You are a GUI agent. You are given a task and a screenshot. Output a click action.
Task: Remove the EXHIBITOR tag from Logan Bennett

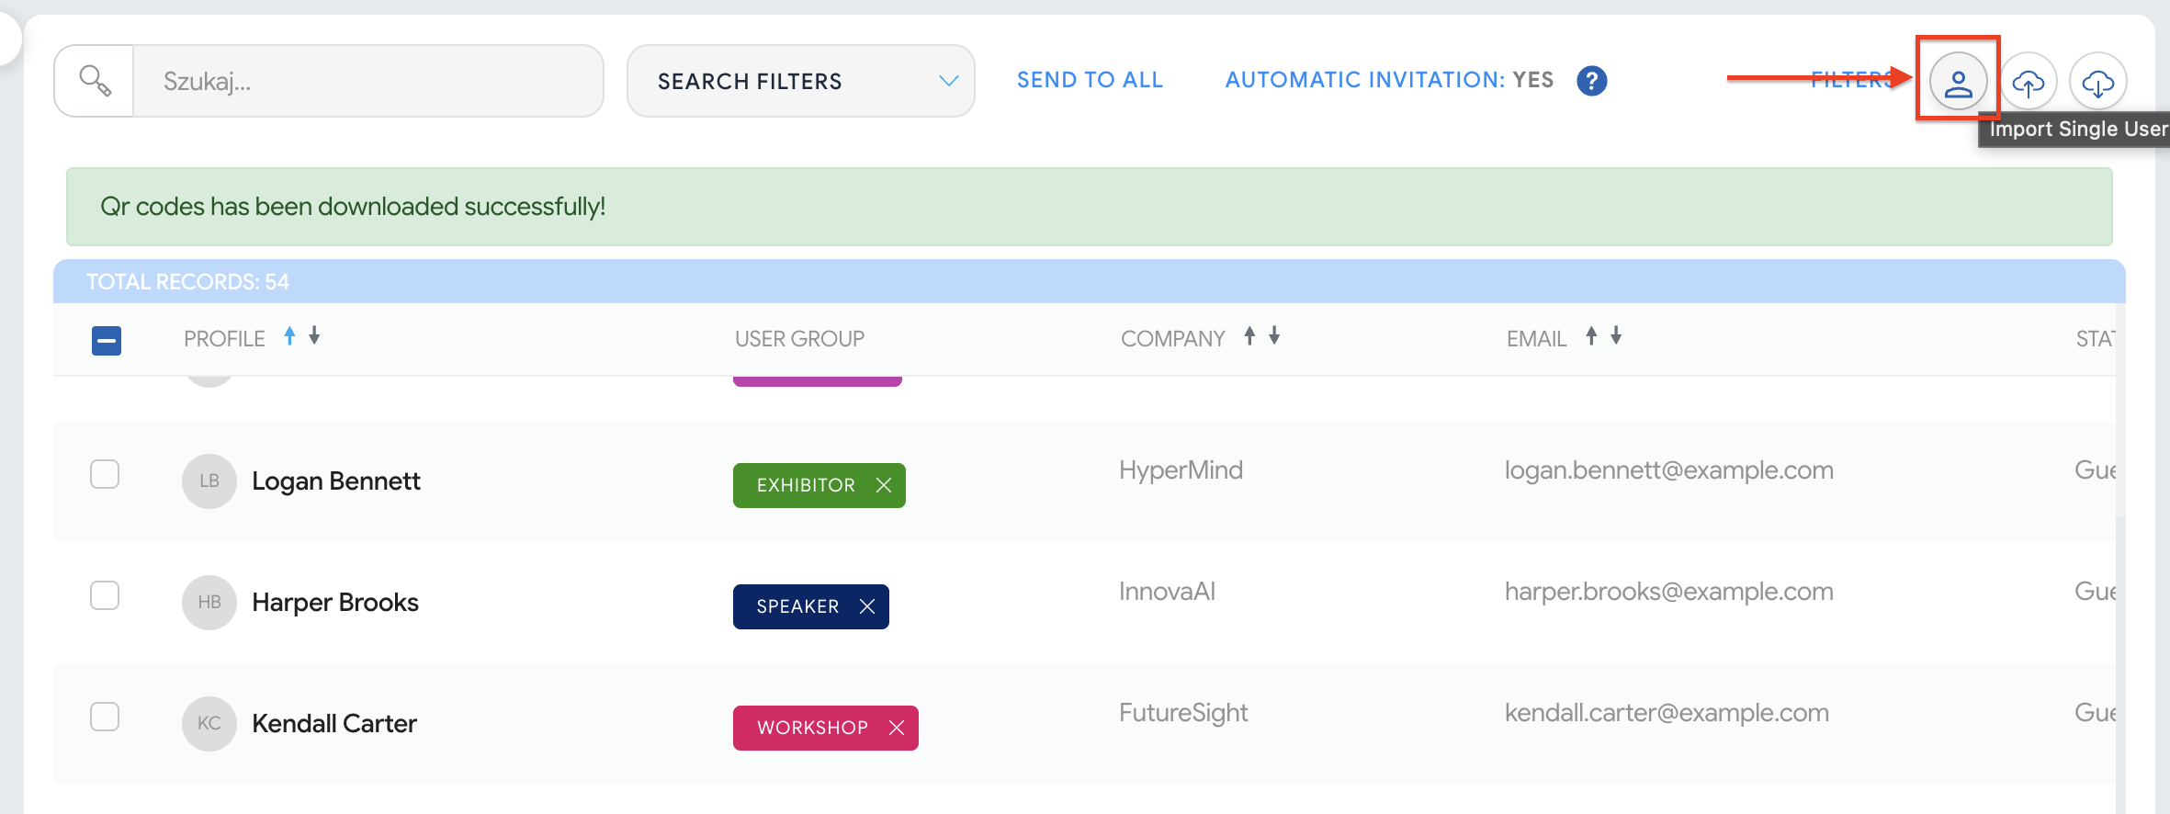(x=884, y=485)
